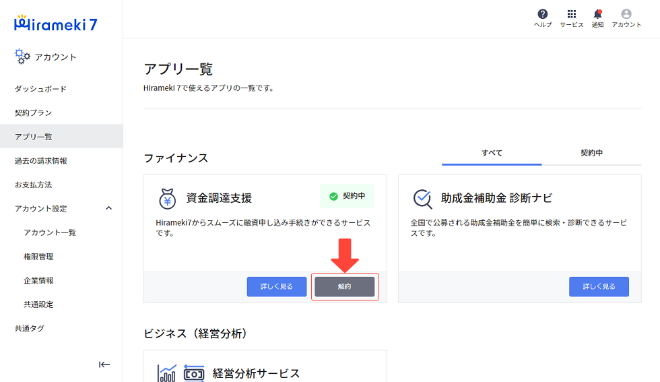This screenshot has width=660, height=382.
Task: Collapse the アカウント設定 chevron
Action: (x=108, y=208)
